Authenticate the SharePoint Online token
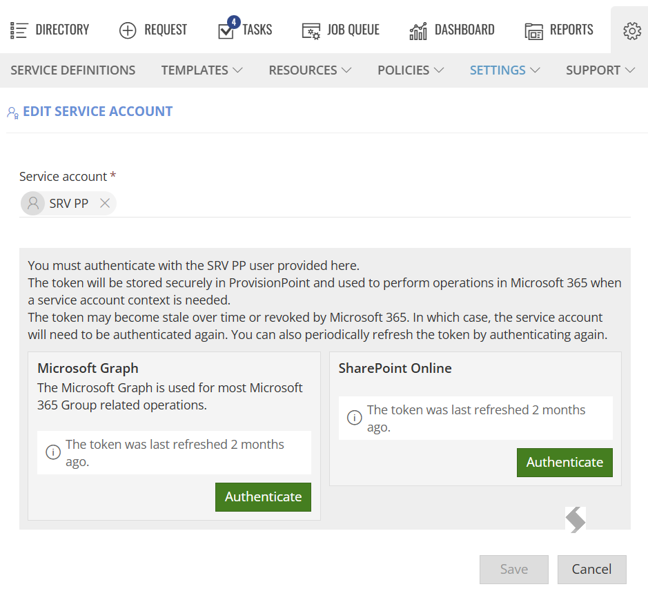Screen dimensions: 648x589 564,463
